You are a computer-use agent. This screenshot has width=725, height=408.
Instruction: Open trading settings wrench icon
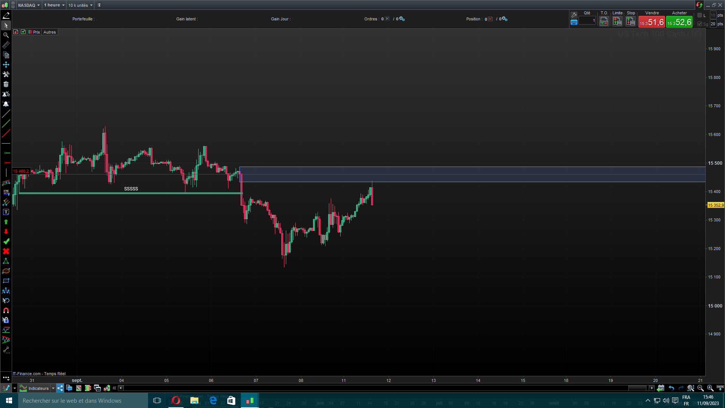[x=574, y=15]
